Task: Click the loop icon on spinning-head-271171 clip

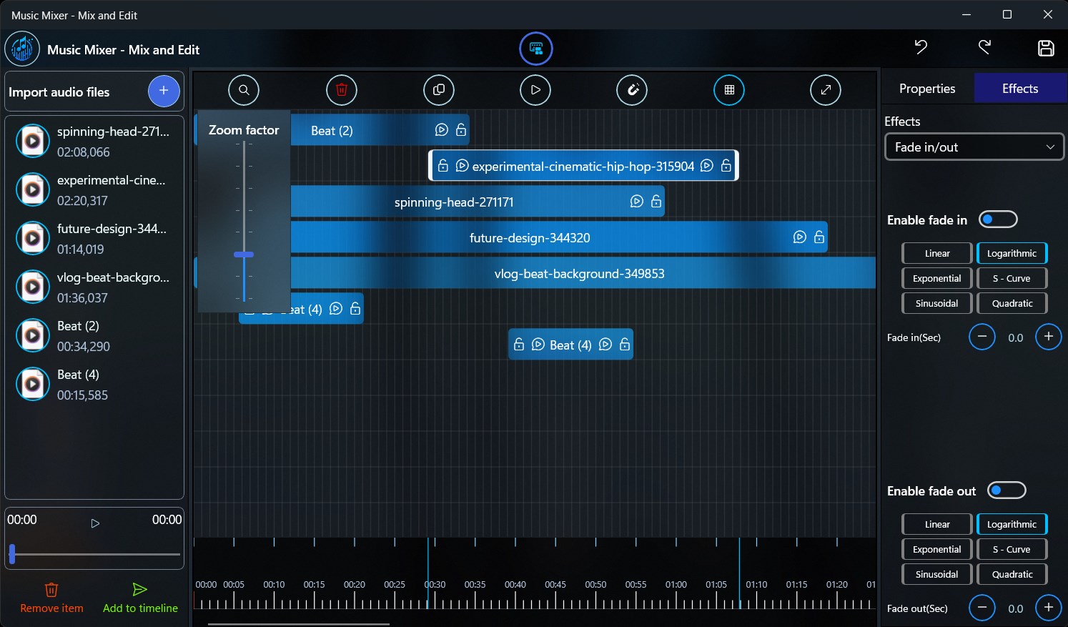Action: point(637,201)
